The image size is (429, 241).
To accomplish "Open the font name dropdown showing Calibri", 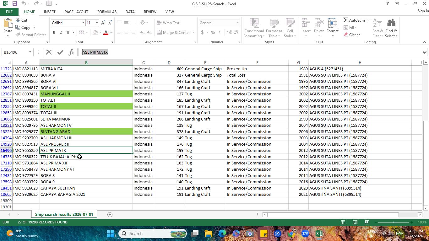I will (x=83, y=23).
